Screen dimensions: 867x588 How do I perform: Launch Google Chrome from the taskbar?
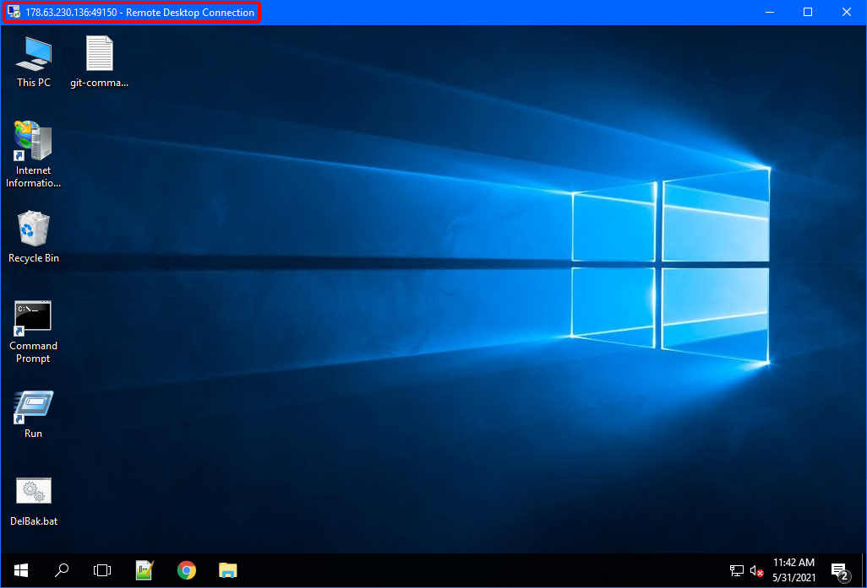(x=187, y=570)
